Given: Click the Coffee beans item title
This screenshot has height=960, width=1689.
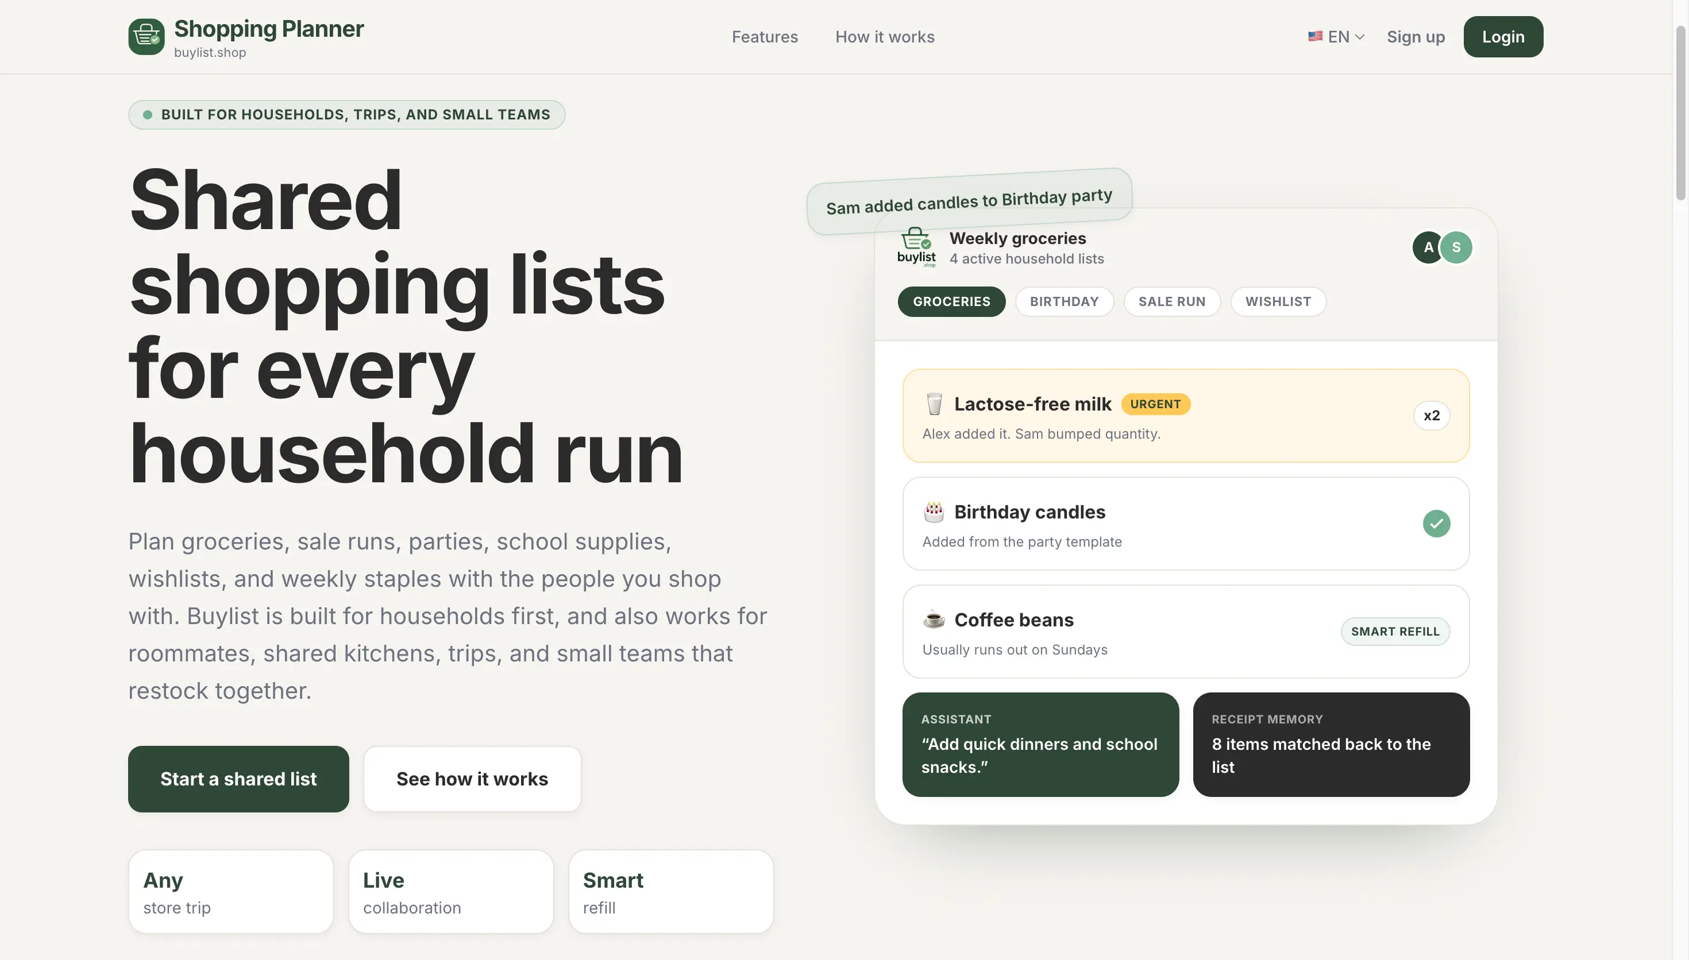Looking at the screenshot, I should 1013,620.
